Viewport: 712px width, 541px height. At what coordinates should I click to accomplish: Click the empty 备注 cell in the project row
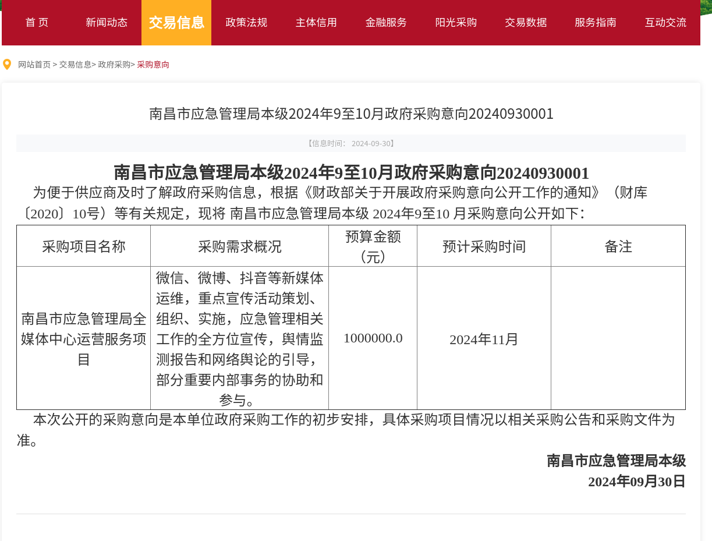click(618, 338)
